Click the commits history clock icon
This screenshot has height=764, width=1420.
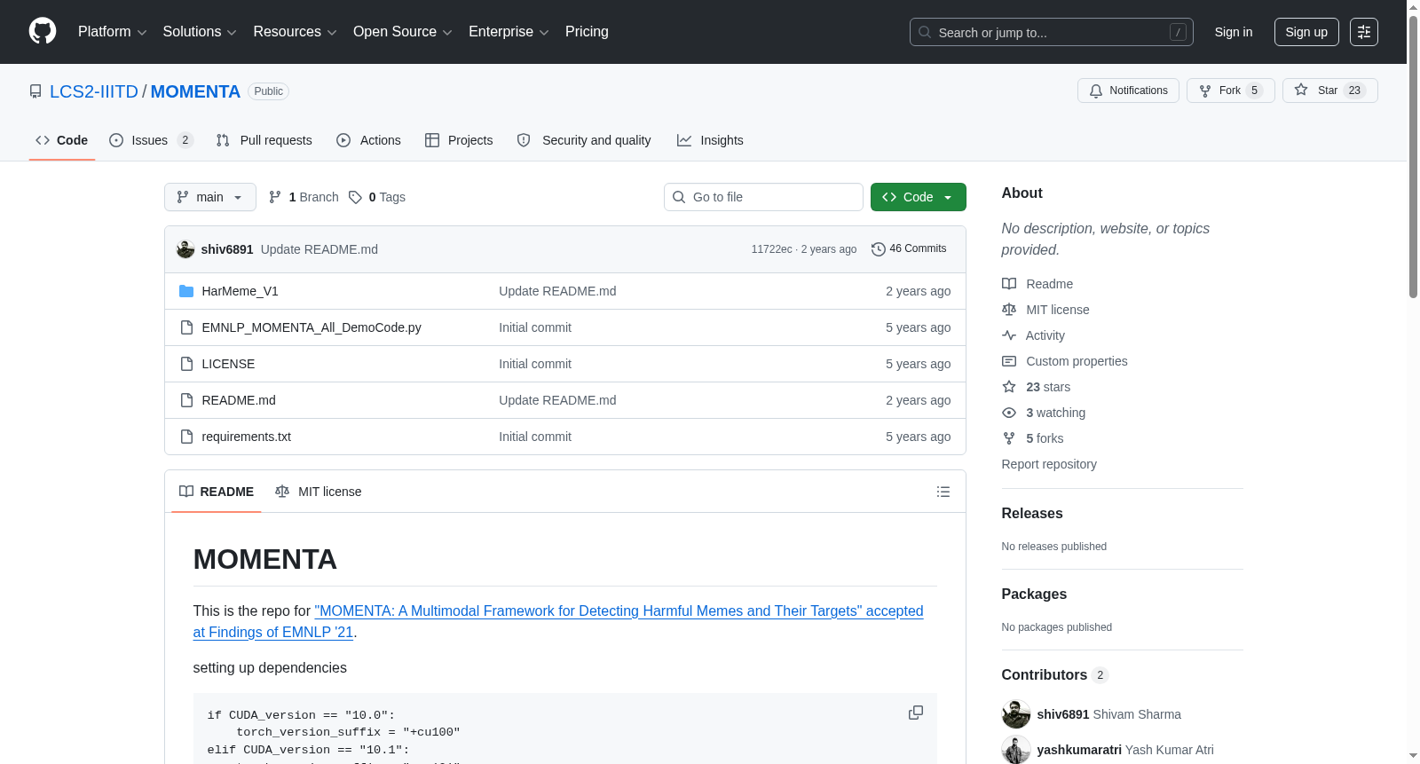click(x=879, y=249)
